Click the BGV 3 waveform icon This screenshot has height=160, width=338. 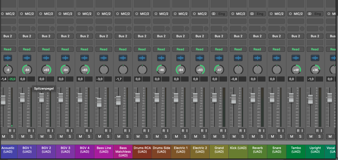[65, 58]
